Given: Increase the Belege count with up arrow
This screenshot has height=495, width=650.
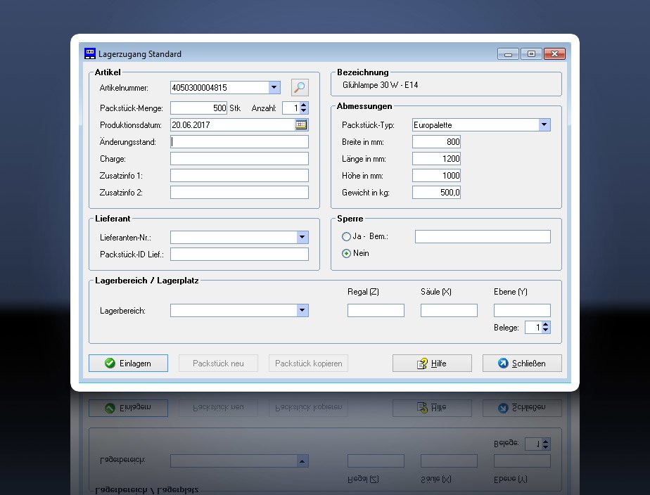Looking at the screenshot, I should pos(546,324).
